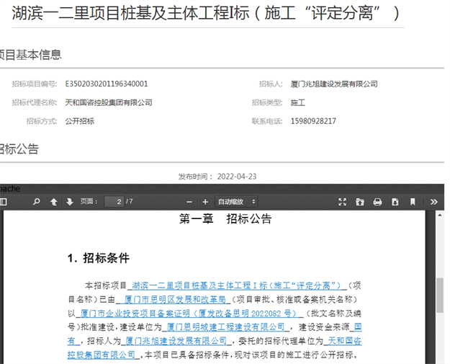Viewport: 450px width, 364px height.
Task: Go to next page in PDF viewer
Action: 70,202
